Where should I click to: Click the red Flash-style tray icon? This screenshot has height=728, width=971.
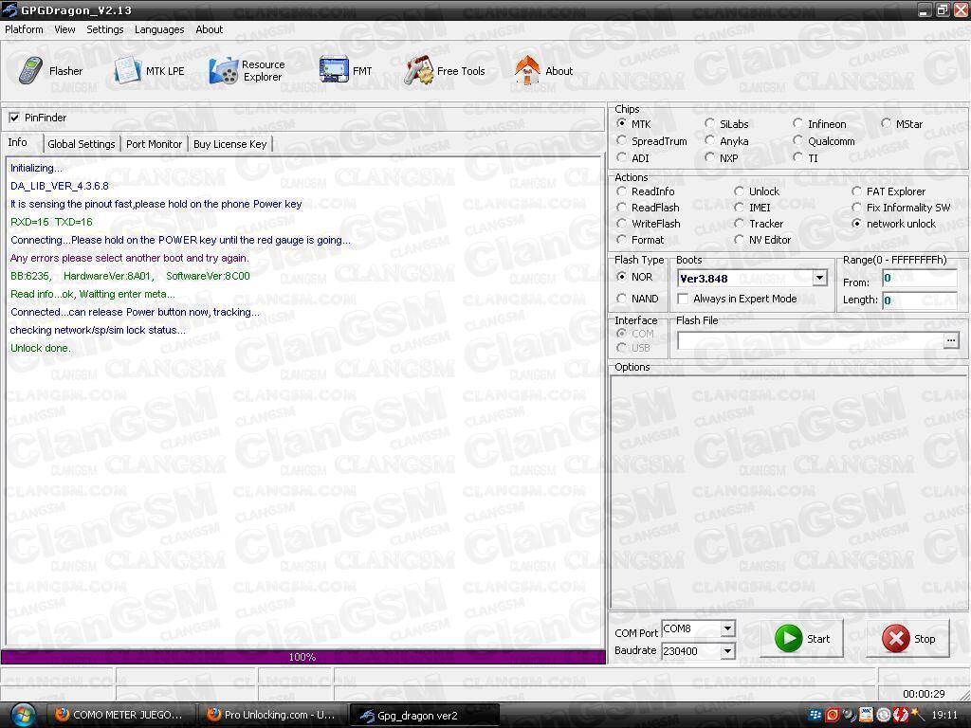(x=900, y=715)
